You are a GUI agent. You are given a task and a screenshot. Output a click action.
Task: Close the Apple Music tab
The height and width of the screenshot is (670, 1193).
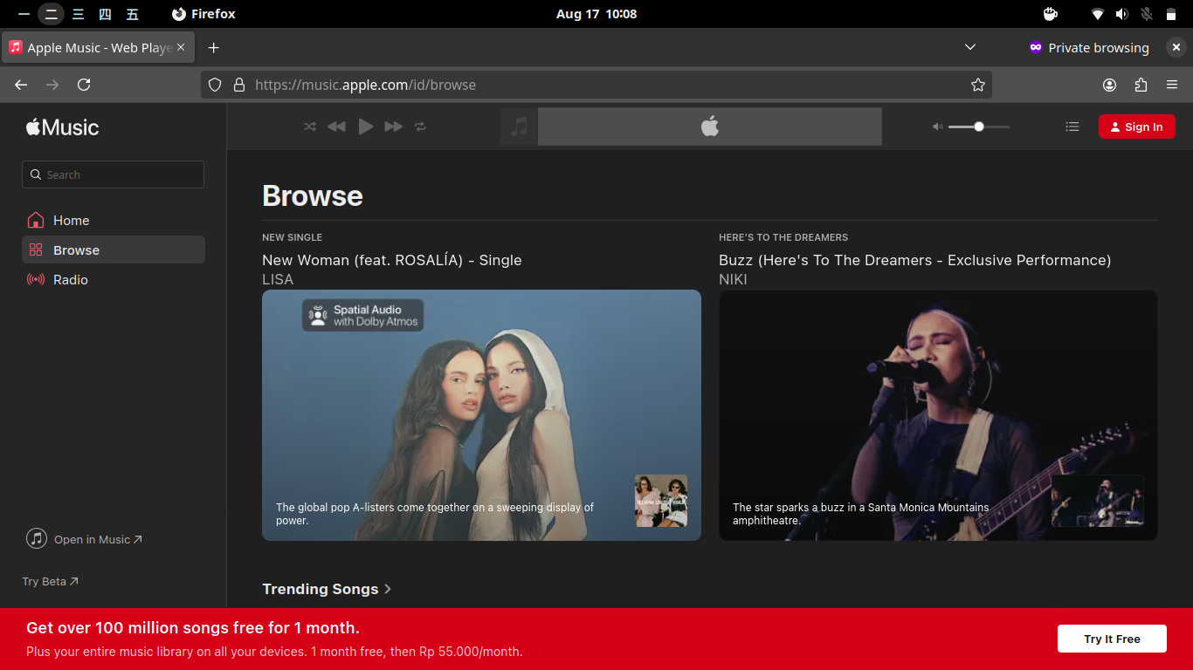click(181, 47)
